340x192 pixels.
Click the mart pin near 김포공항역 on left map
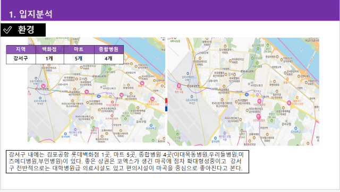pyautogui.click(x=43, y=86)
